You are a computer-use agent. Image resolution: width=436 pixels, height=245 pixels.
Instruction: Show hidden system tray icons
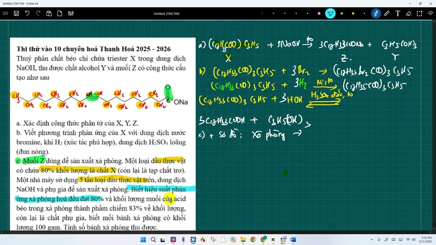372,240
